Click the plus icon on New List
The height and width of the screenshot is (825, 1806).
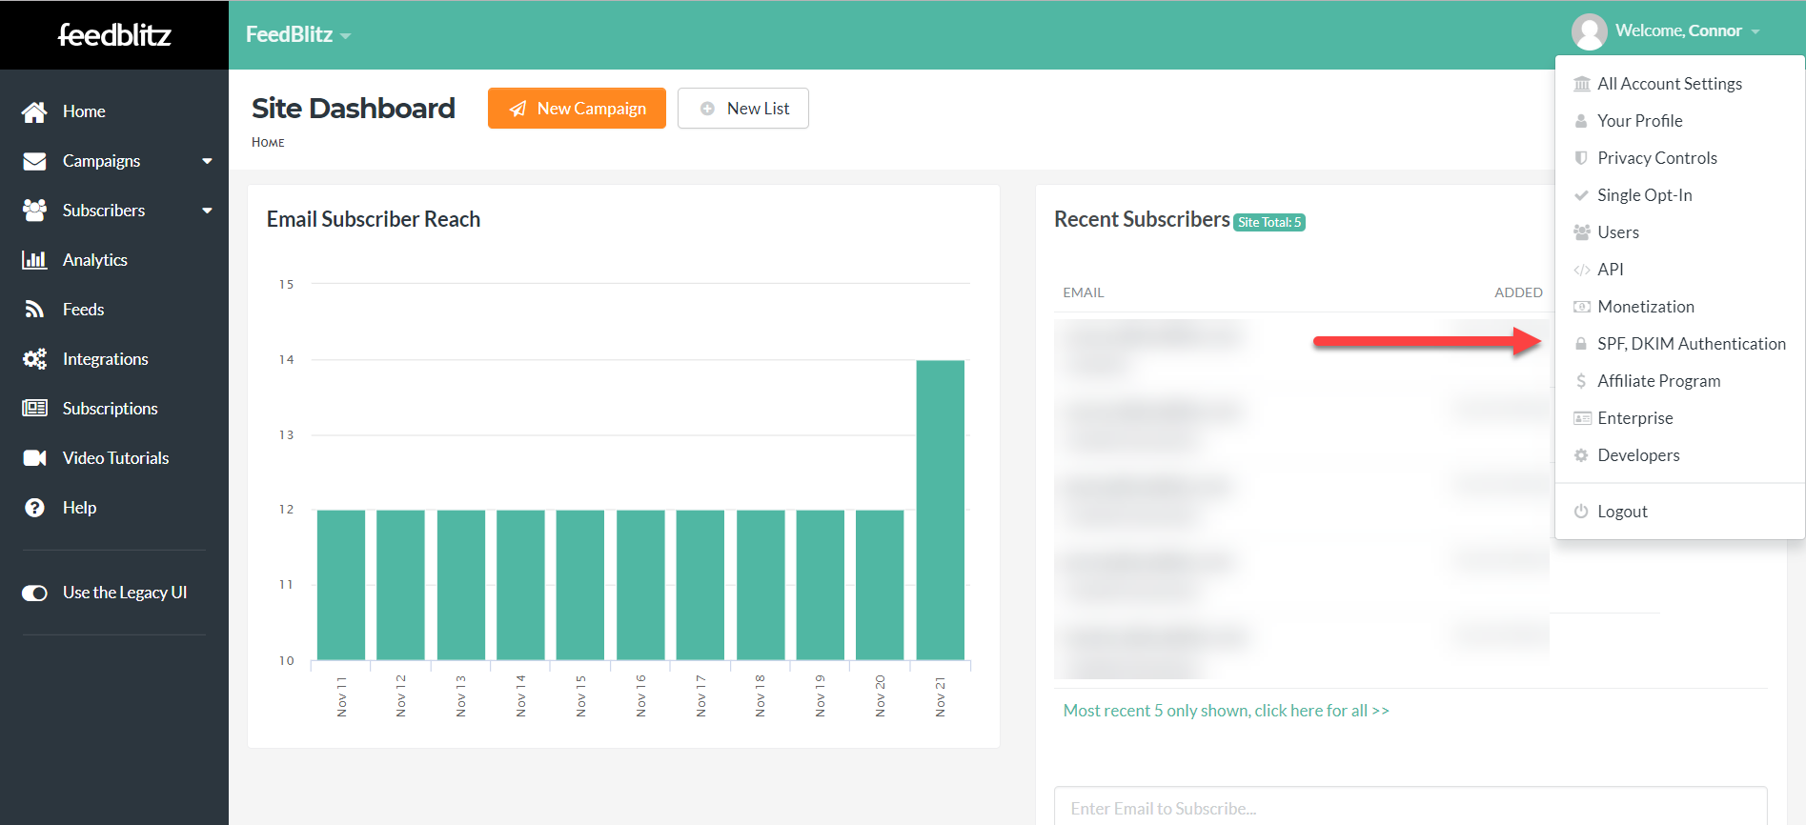[707, 109]
